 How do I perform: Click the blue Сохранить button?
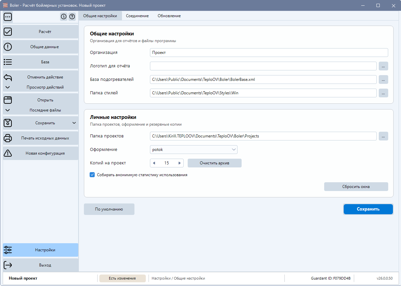368,209
